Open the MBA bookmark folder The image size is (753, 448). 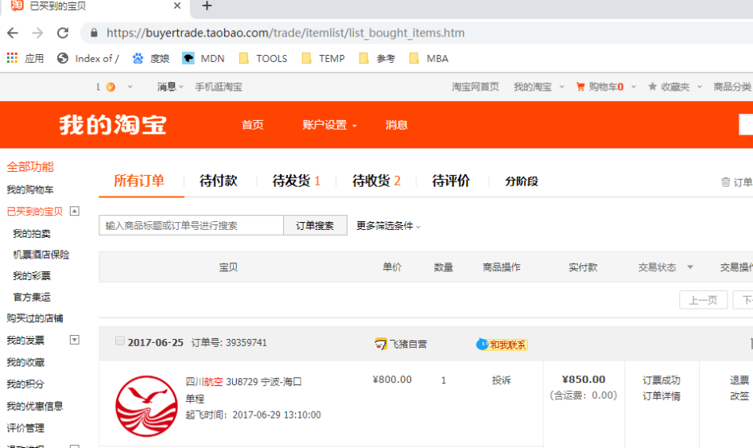(x=429, y=58)
